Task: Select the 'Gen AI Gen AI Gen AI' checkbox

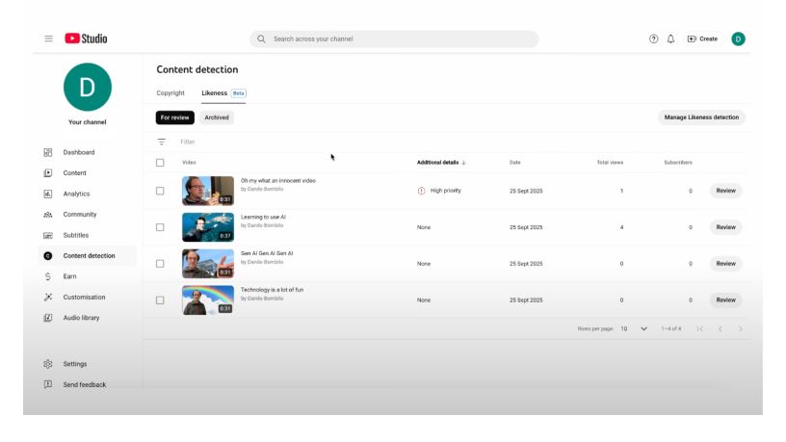Action: coord(160,264)
